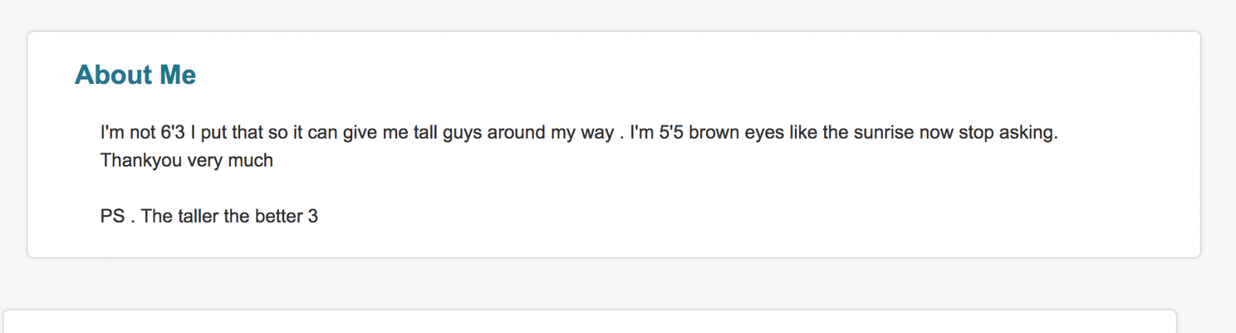Click the words "I put that"

(x=226, y=133)
